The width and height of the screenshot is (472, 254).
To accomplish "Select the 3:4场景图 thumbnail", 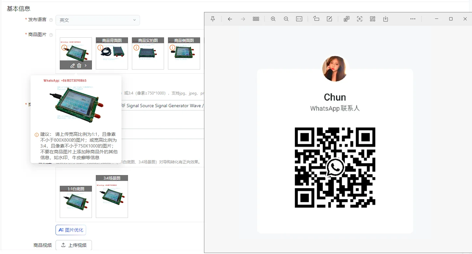I will 112,197.
